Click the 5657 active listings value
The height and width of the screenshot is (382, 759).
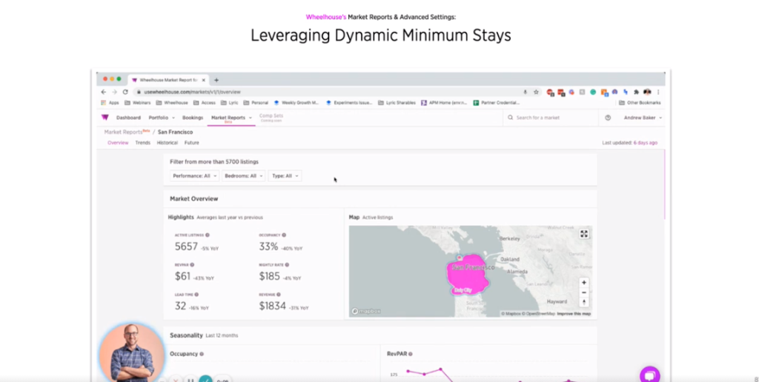point(186,247)
